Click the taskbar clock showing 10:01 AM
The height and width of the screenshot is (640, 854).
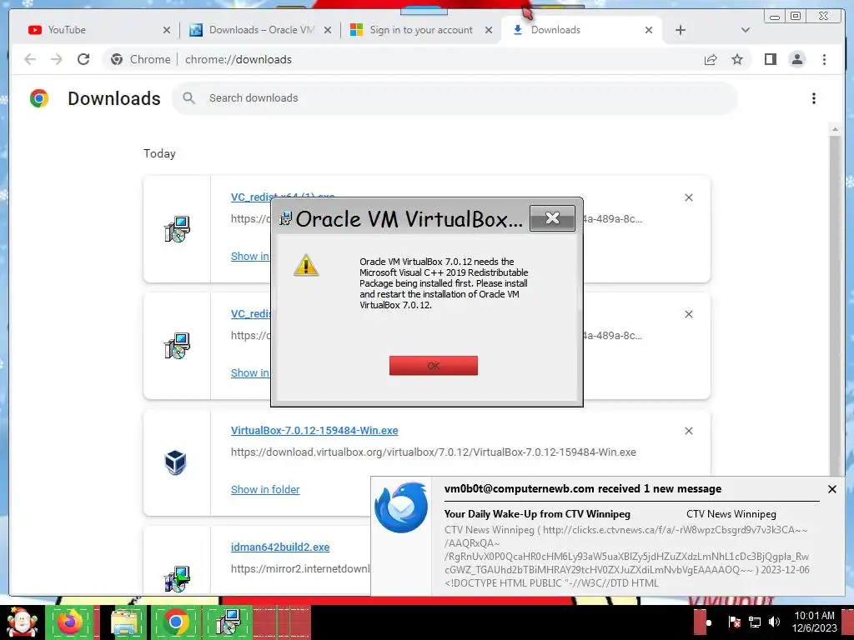click(x=814, y=622)
